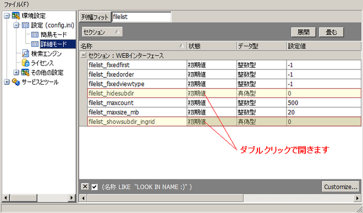Viewport: 363px width, 213px height.
Task: Expand the サービスとツール node
Action: pyautogui.click(x=7, y=82)
